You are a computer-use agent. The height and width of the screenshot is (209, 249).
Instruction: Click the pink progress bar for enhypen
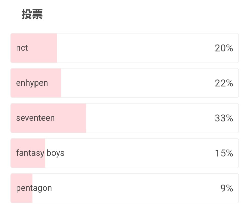(x=36, y=83)
